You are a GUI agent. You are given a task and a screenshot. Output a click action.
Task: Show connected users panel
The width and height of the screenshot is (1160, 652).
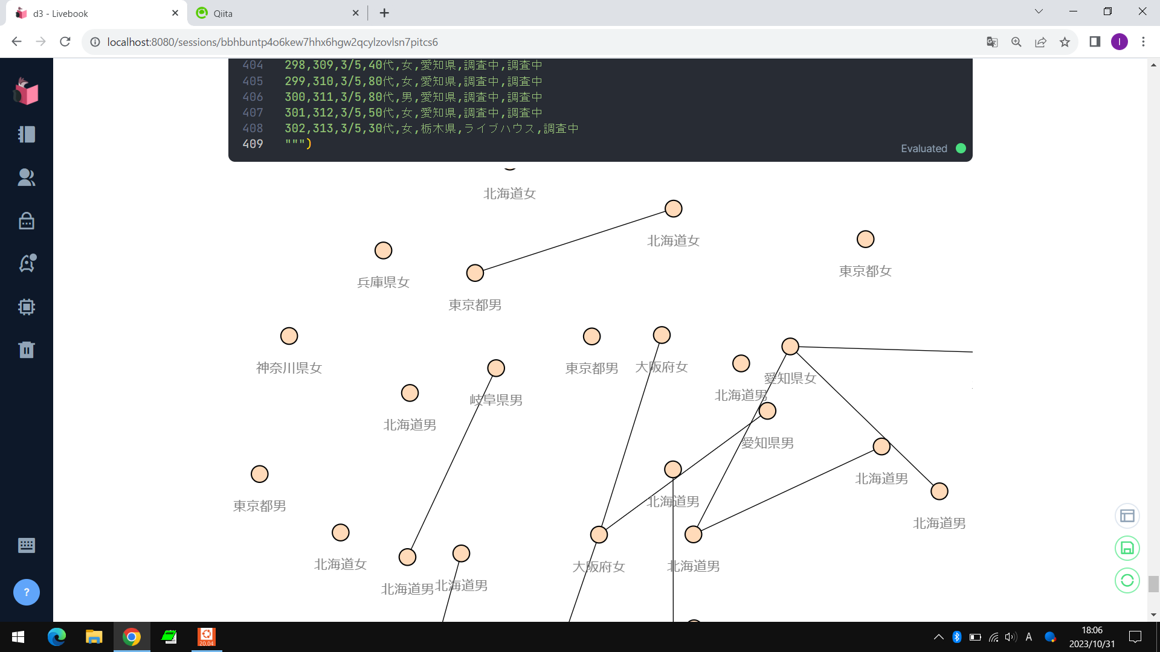(x=26, y=177)
